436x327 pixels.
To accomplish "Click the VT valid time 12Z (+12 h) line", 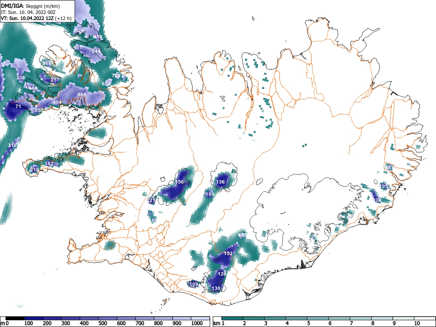I will coord(36,18).
